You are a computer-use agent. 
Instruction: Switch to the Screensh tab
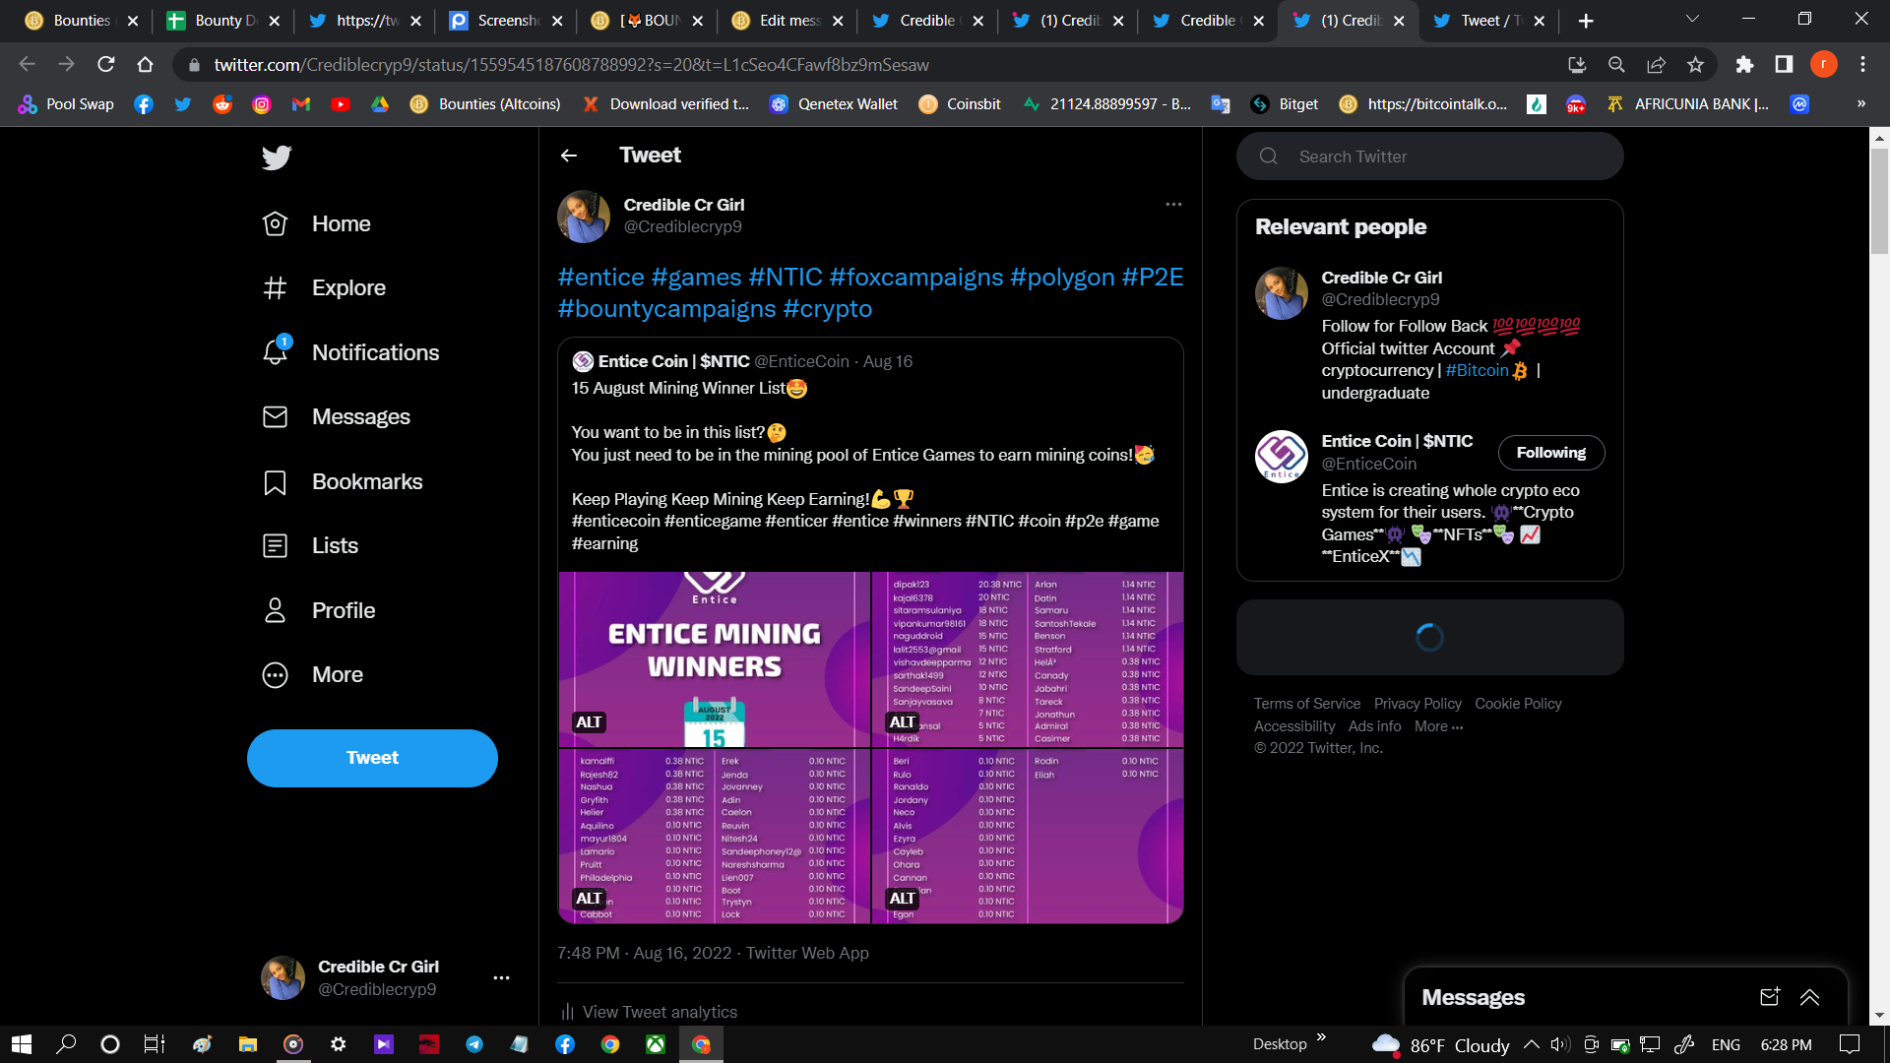click(x=506, y=21)
